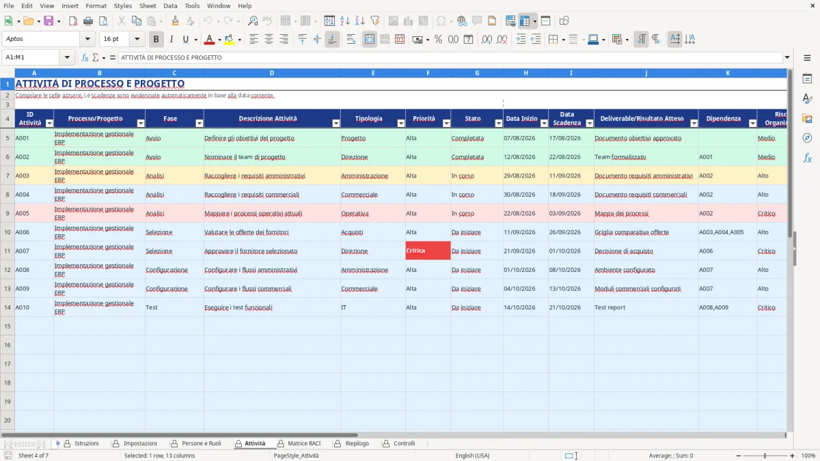The height and width of the screenshot is (461, 820).
Task: Activate Clone Formatting paintbrush
Action: [175, 21]
